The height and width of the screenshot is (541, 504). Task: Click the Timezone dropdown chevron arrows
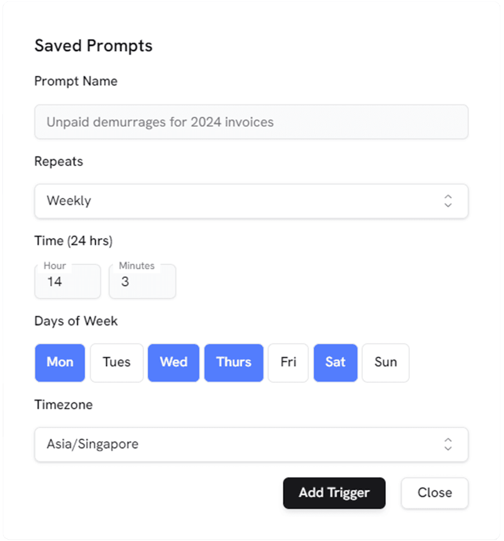pyautogui.click(x=448, y=444)
